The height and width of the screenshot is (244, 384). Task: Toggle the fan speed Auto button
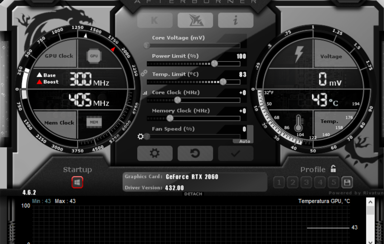[x=245, y=141]
